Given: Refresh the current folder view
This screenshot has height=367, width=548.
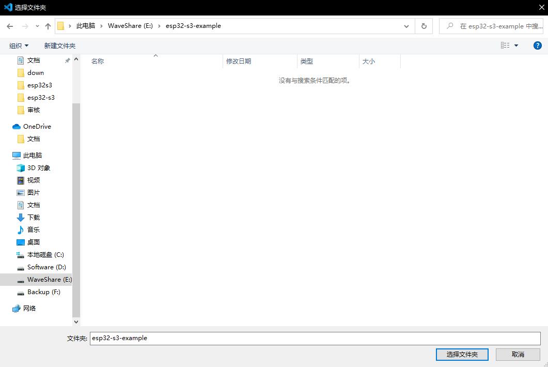Looking at the screenshot, I should [x=424, y=26].
